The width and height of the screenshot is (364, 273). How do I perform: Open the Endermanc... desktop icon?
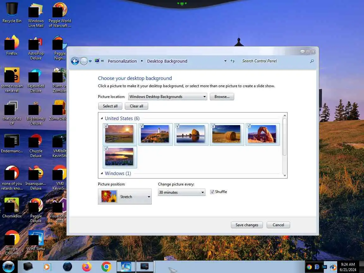[12, 143]
